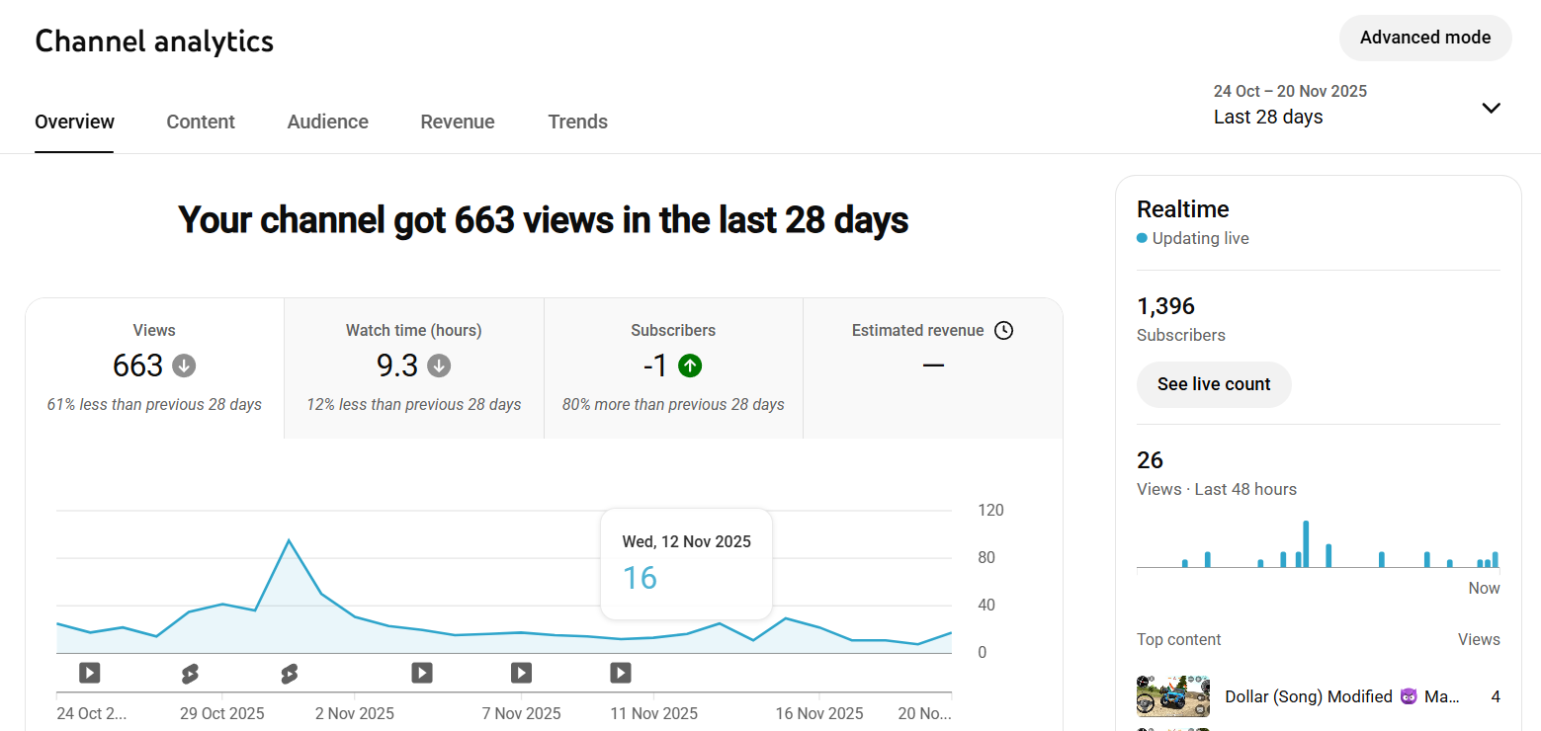This screenshot has height=731, width=1541.
Task: Click the green up arrow next to Subscribers
Action: pos(690,366)
